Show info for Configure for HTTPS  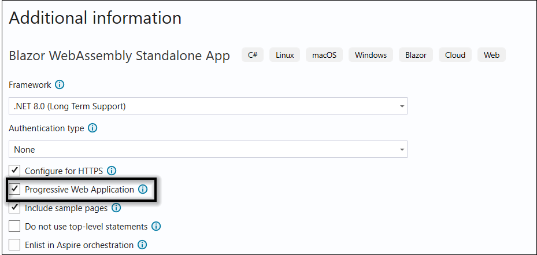click(x=112, y=171)
